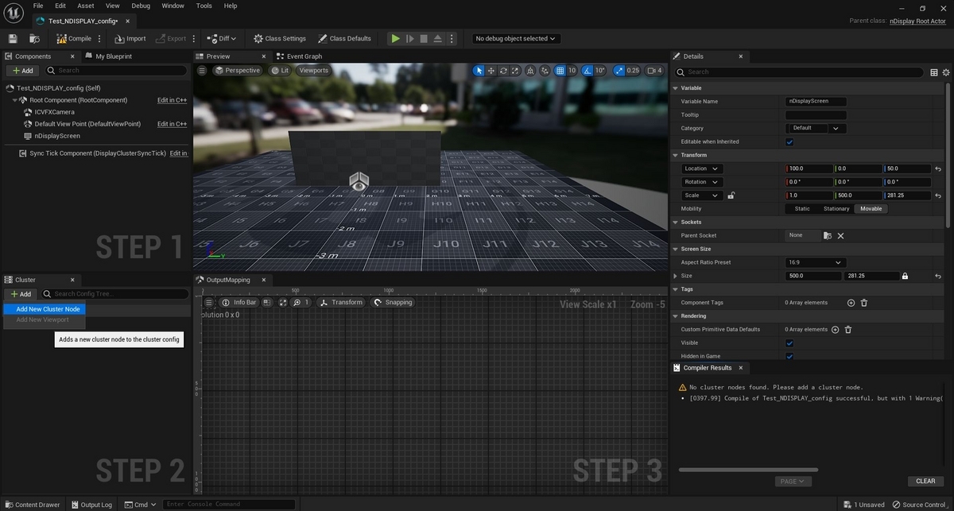Add an element to Component Tags array
This screenshot has width=954, height=511.
[851, 303]
